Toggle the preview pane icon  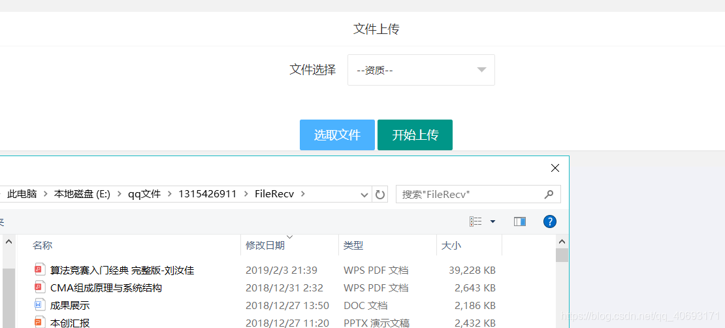coord(520,221)
